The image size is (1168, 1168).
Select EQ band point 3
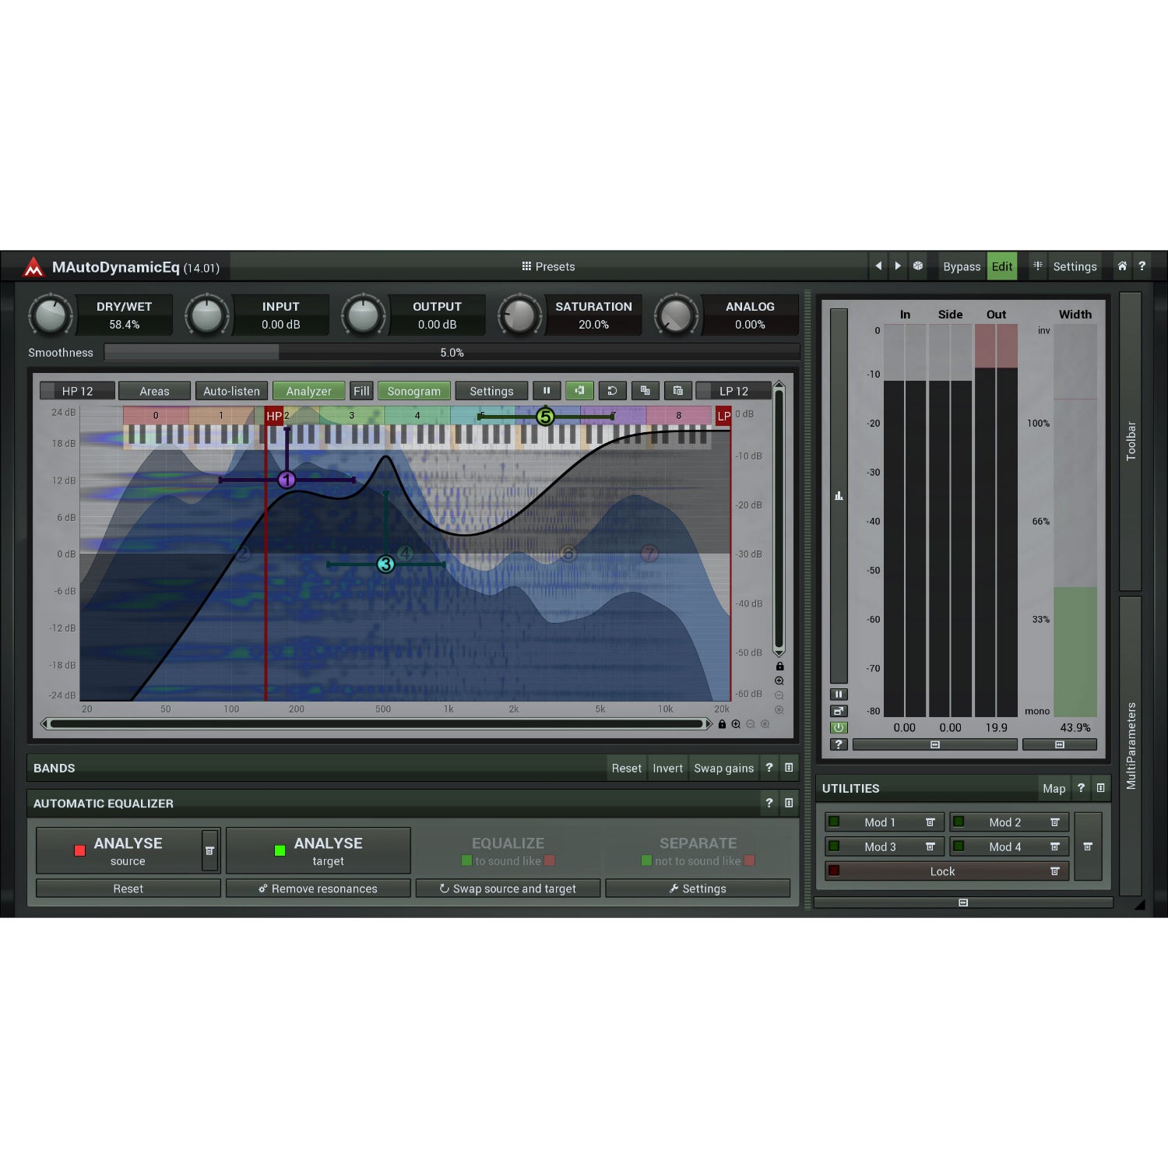[385, 564]
